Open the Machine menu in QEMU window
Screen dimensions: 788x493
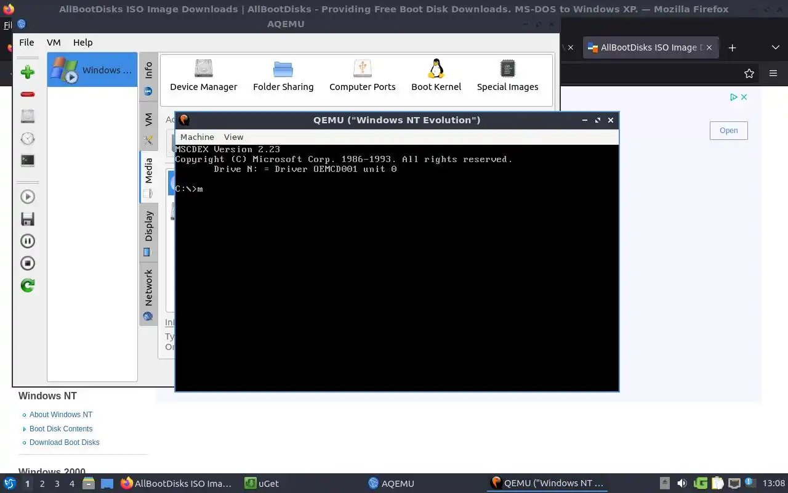pyautogui.click(x=197, y=137)
